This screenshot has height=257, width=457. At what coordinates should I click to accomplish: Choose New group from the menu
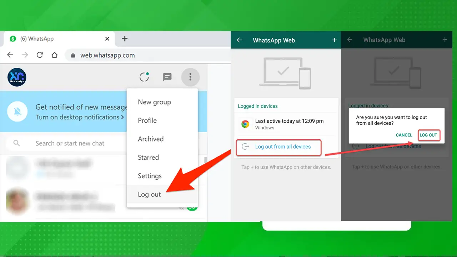click(x=154, y=102)
